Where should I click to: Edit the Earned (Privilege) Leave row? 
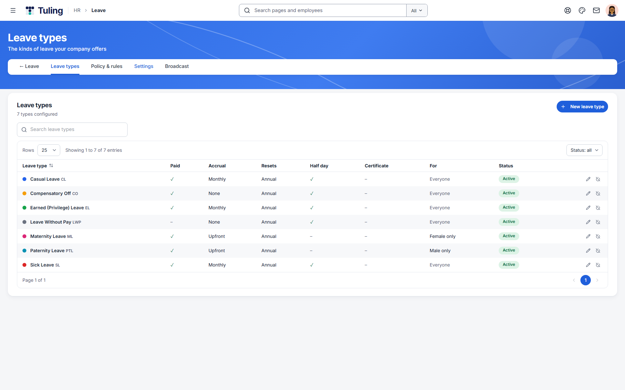(x=588, y=208)
